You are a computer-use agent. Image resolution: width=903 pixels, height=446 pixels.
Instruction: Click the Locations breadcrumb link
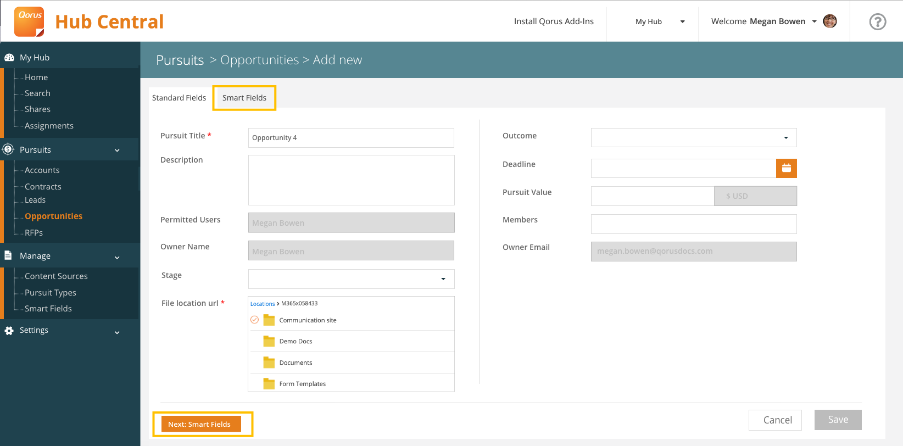pos(263,304)
